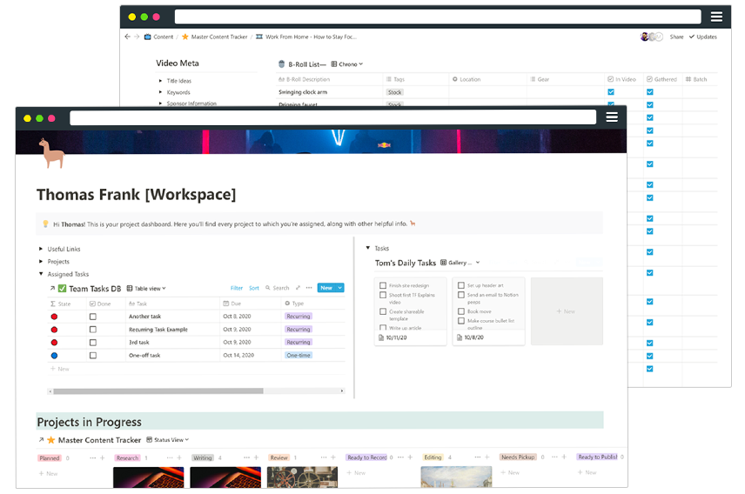Click the Content breadcrumb in back window
This screenshot has height=494, width=745.
point(163,37)
